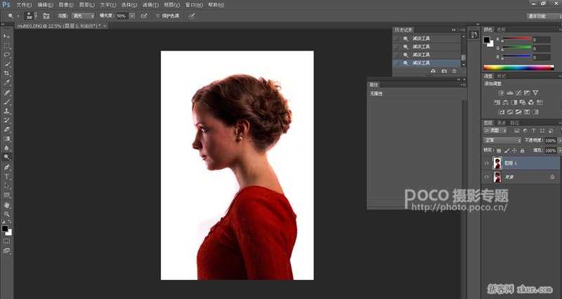Viewport: 562px width, 299px height.
Task: Toggle visibility of the 背景 layer
Action: tap(487, 178)
